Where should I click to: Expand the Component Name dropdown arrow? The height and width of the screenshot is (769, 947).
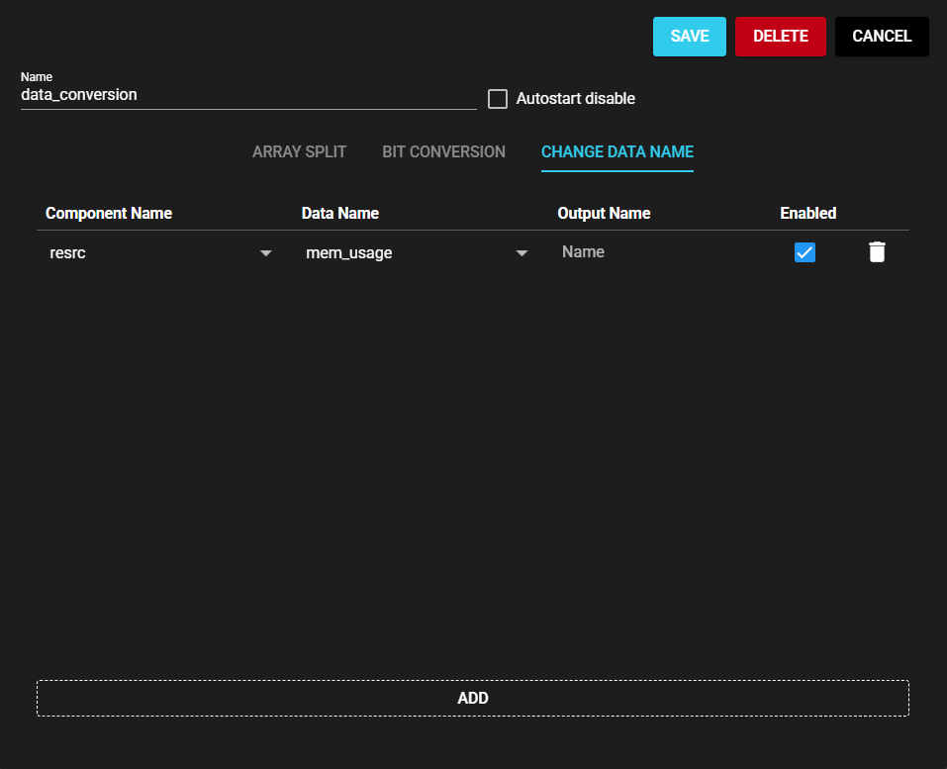265,253
